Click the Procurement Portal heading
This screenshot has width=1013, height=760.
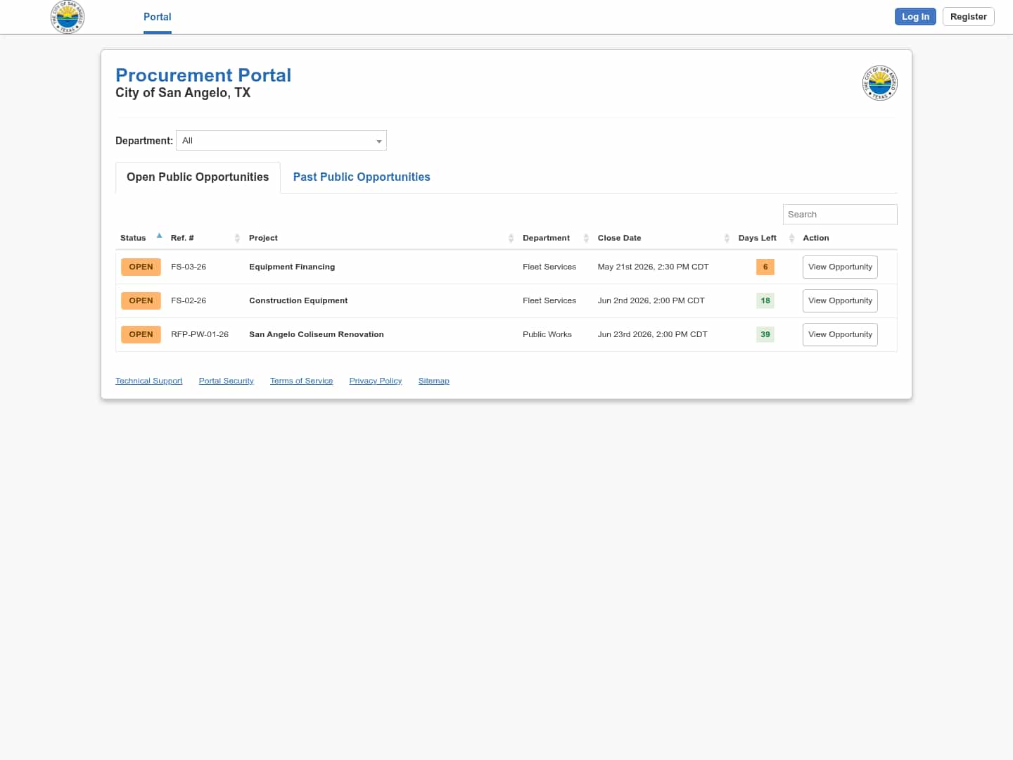click(x=203, y=75)
